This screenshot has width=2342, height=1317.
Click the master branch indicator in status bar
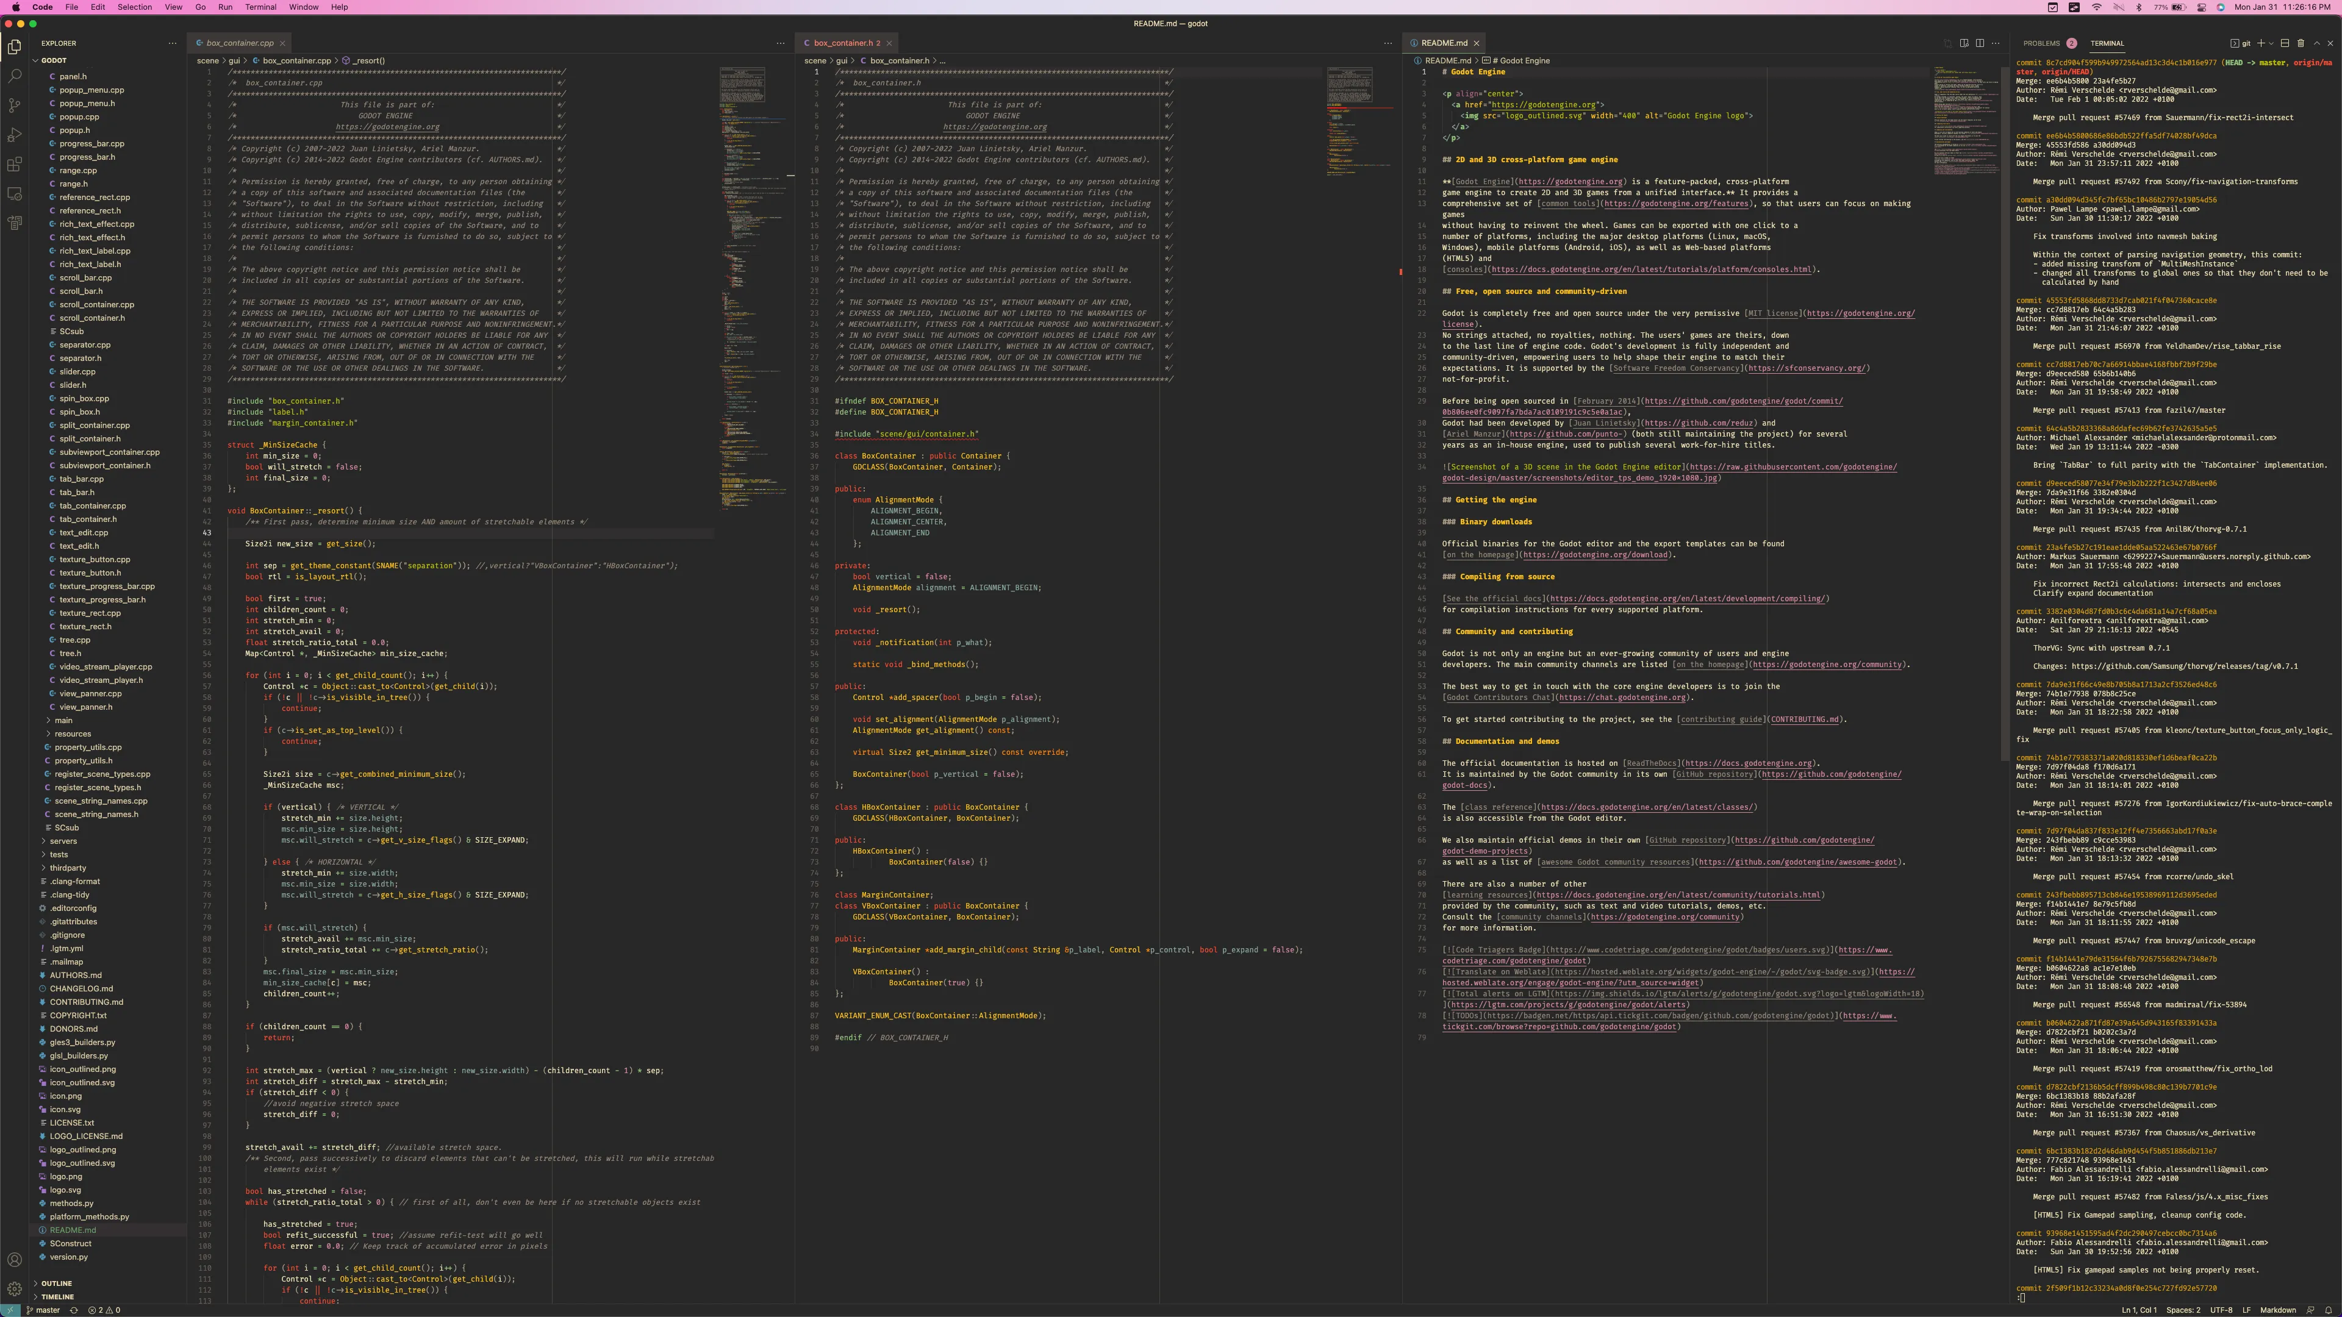click(x=44, y=1310)
